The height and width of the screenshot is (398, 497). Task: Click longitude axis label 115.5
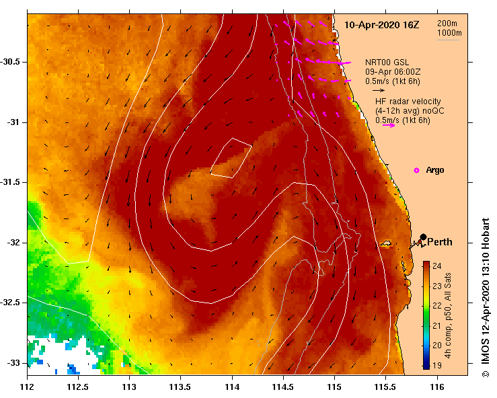coord(385,387)
